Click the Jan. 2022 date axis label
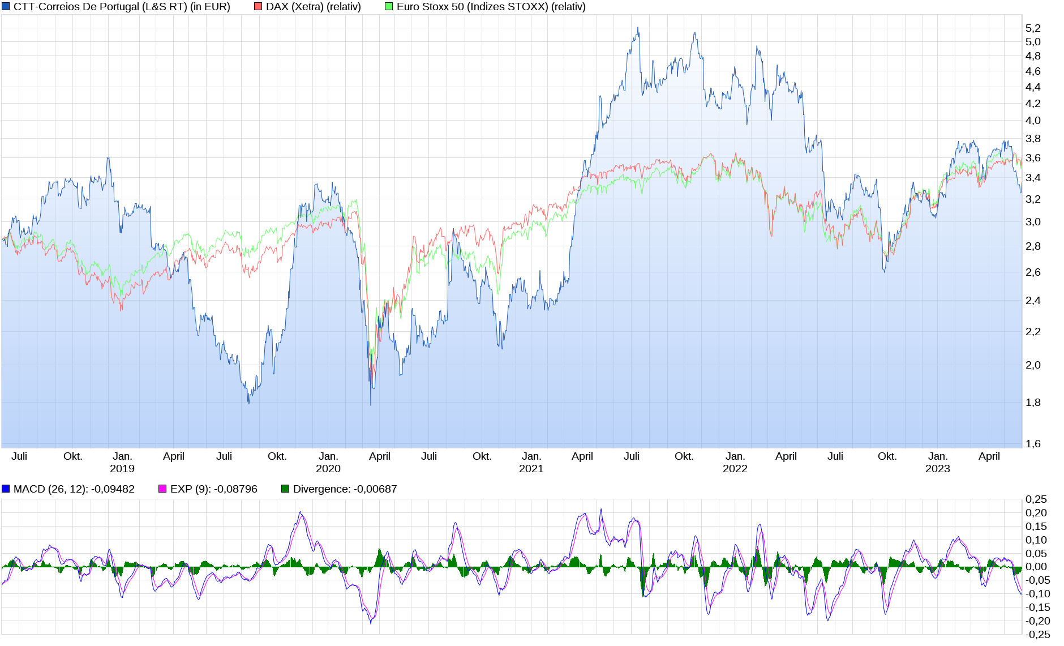 coord(735,462)
